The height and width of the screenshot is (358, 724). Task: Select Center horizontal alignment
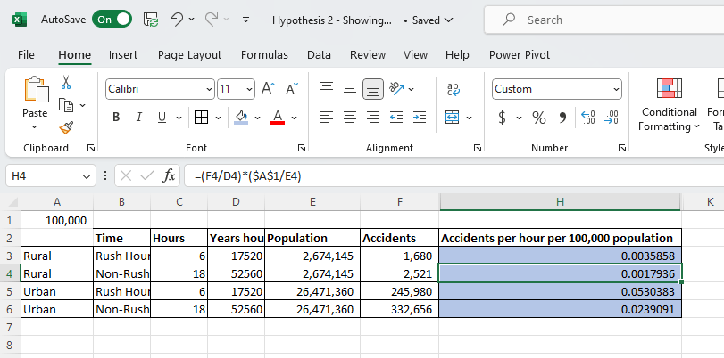point(350,118)
